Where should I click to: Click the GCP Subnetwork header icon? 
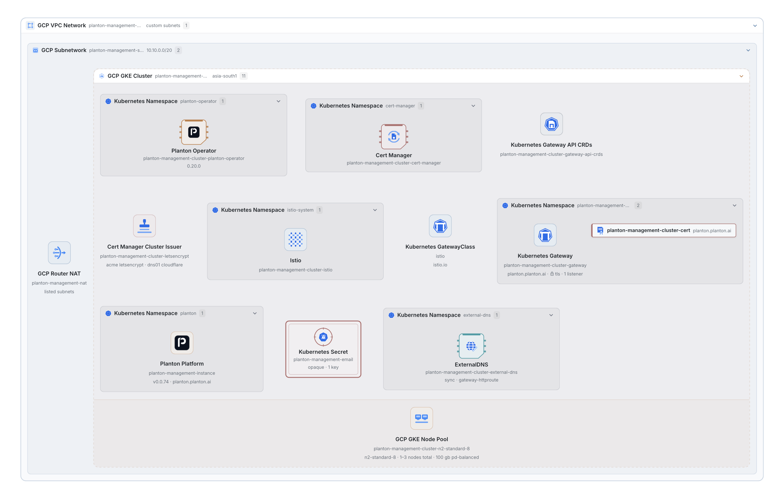[35, 50]
